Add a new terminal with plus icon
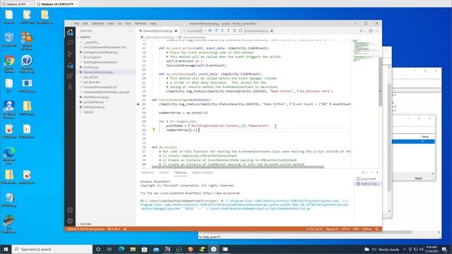The width and height of the screenshot is (452, 254). click(x=363, y=172)
